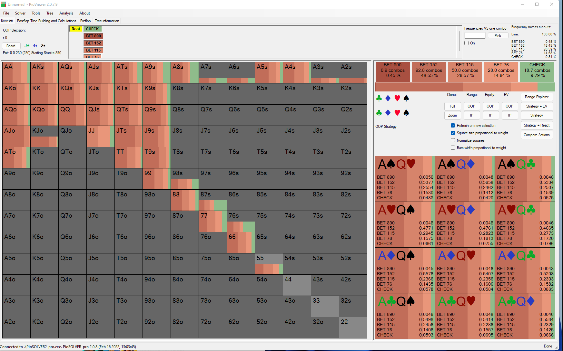Image resolution: width=563 pixels, height=351 pixels.
Task: Show the Strategy + EV view
Action: point(537,106)
